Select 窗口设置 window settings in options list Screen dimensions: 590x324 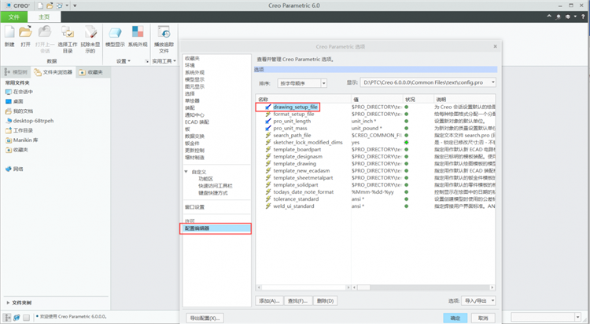[194, 207]
